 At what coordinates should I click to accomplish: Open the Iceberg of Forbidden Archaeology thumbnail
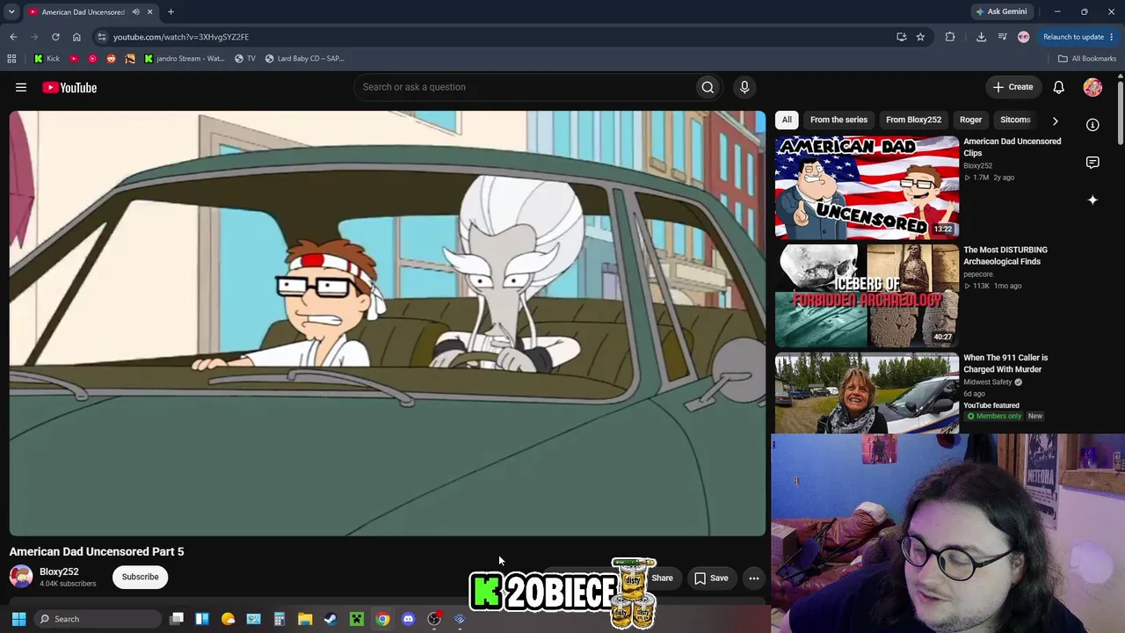[867, 295]
